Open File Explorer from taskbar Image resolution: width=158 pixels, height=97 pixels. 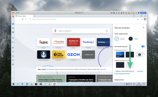click(32, 84)
